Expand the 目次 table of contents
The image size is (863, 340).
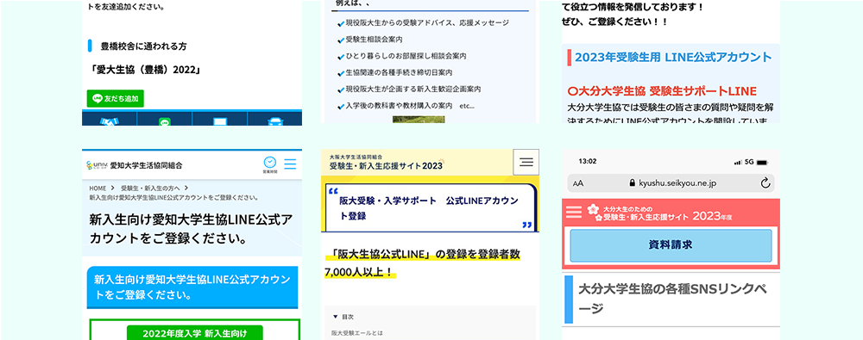tap(343, 317)
